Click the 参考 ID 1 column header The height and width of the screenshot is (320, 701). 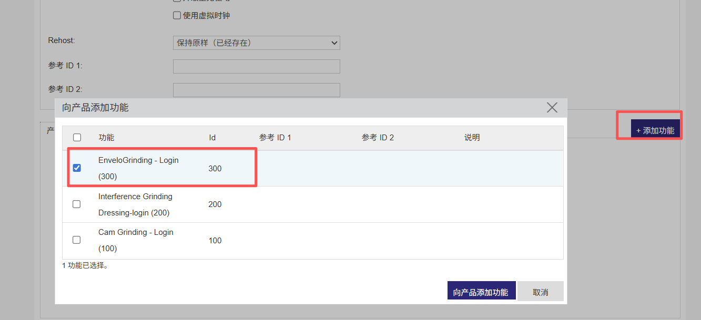[275, 138]
